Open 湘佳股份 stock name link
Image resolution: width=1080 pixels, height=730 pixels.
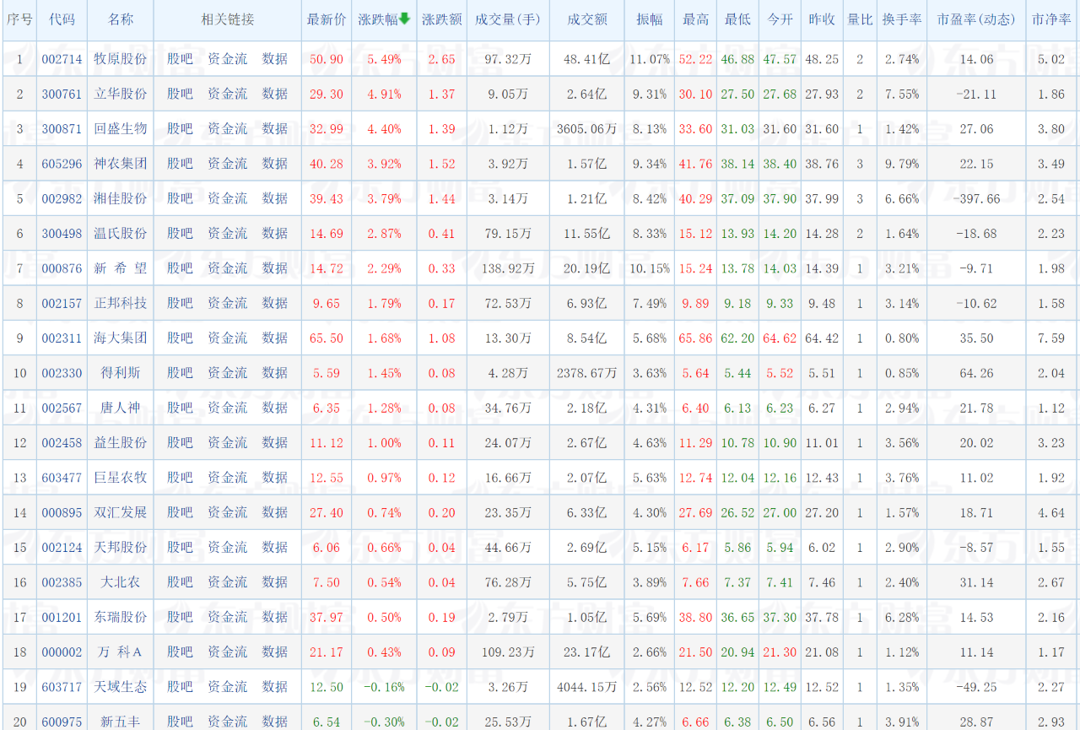pos(121,198)
